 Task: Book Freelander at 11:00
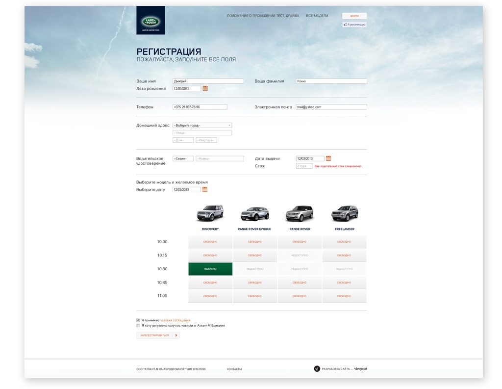click(x=344, y=296)
